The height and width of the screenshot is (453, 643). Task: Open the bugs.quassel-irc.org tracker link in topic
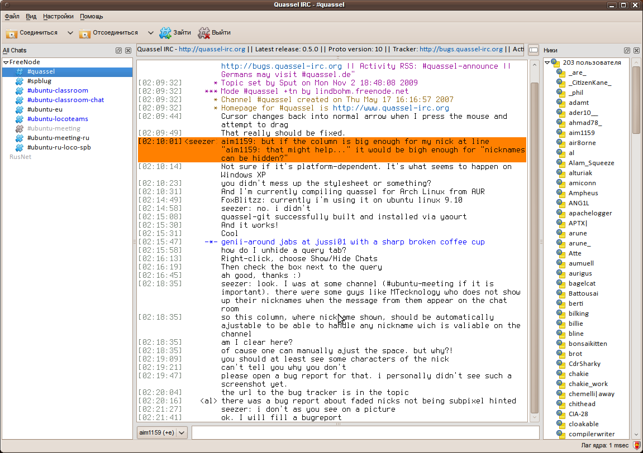coord(461,49)
